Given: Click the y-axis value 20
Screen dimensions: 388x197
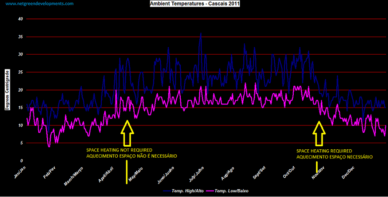Looking at the screenshot, I should [20, 90].
